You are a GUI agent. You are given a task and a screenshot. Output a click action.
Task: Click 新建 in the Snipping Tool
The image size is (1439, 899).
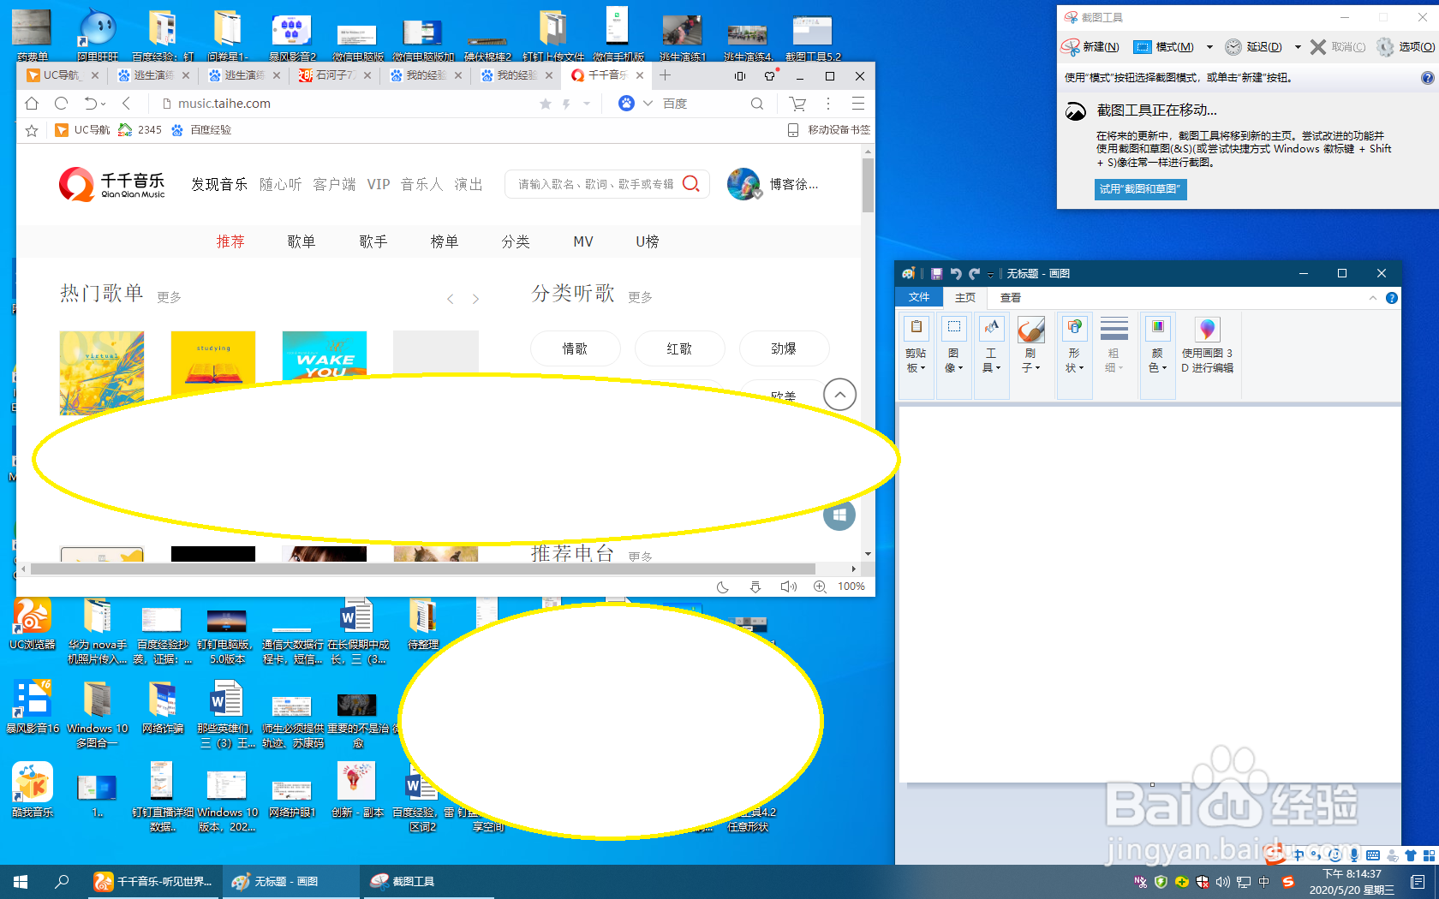(1090, 46)
